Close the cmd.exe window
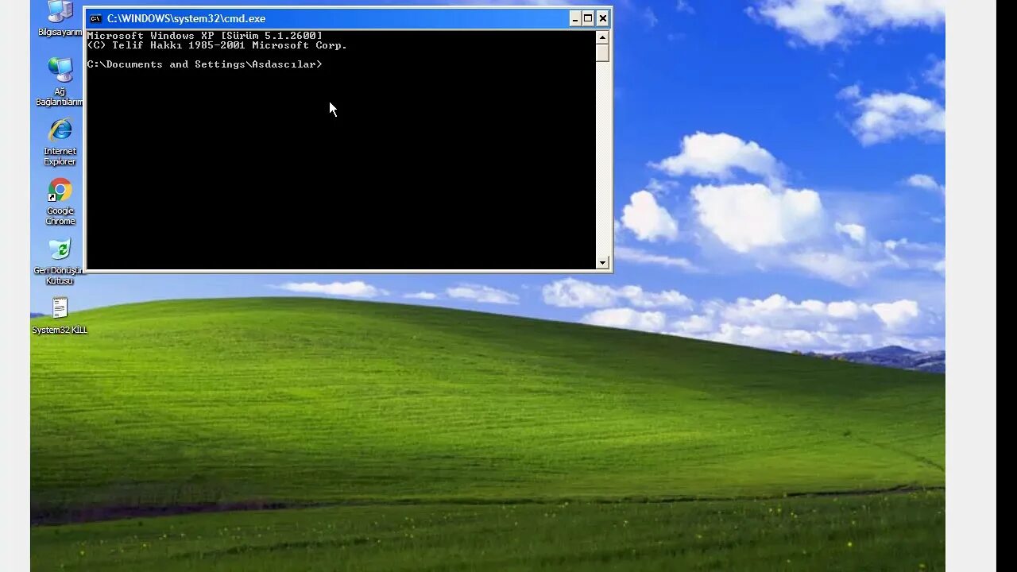Image resolution: width=1017 pixels, height=572 pixels. tap(603, 18)
